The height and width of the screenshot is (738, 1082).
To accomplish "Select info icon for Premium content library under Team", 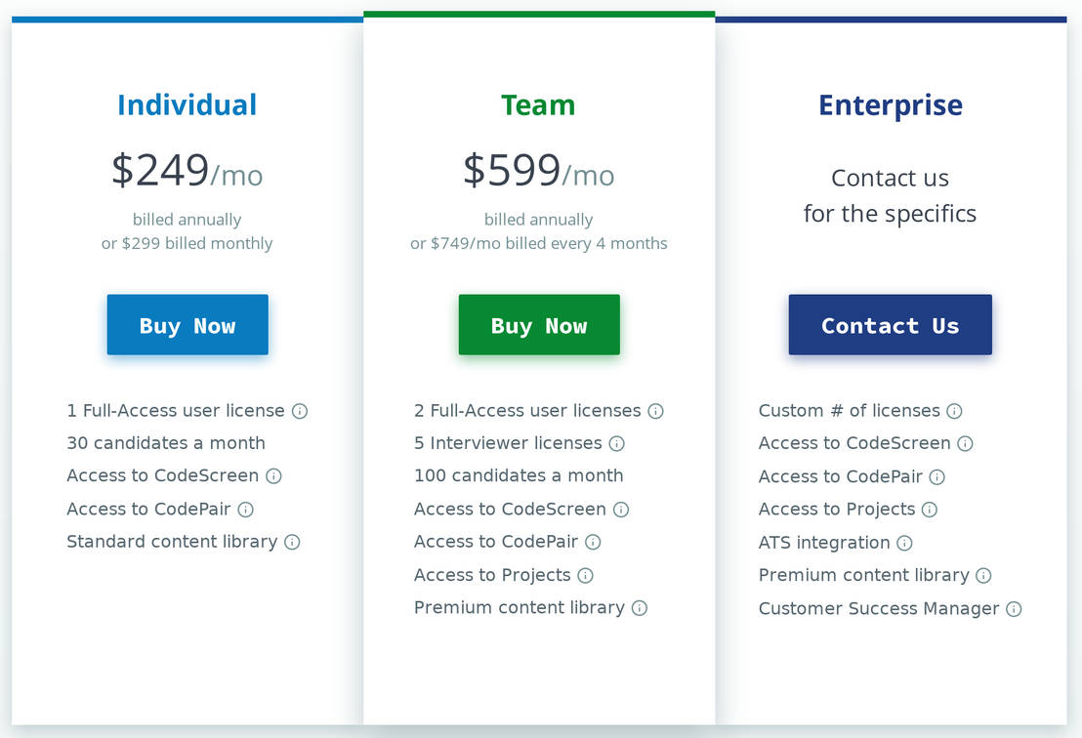I will pyautogui.click(x=640, y=608).
